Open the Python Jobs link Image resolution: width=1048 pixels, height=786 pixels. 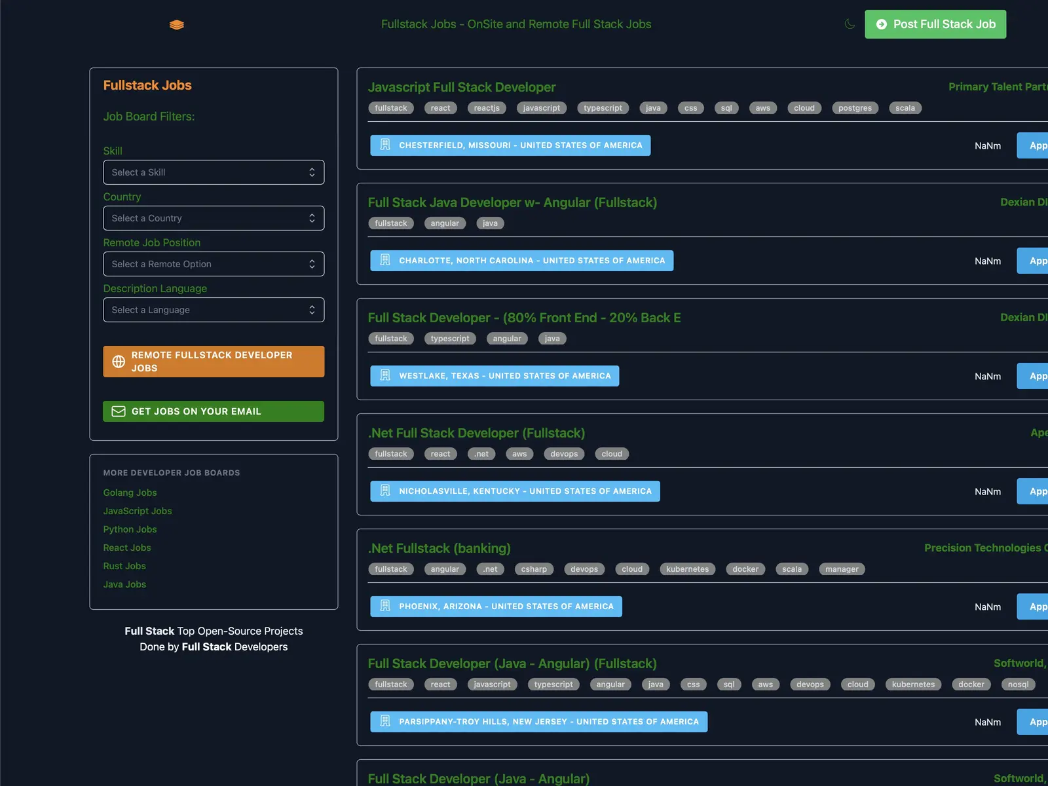point(130,529)
